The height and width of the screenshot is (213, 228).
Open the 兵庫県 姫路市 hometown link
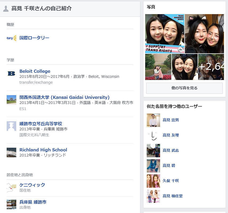[x=33, y=202]
